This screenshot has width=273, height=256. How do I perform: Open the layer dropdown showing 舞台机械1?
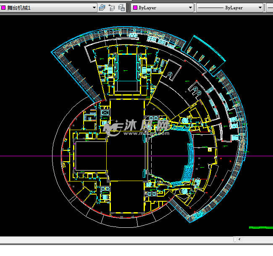(x=48, y=8)
